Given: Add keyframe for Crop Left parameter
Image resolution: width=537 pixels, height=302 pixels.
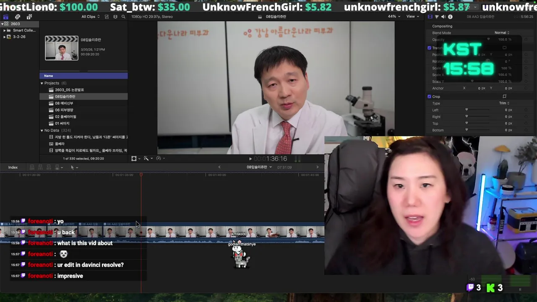Looking at the screenshot, I should click(x=525, y=110).
